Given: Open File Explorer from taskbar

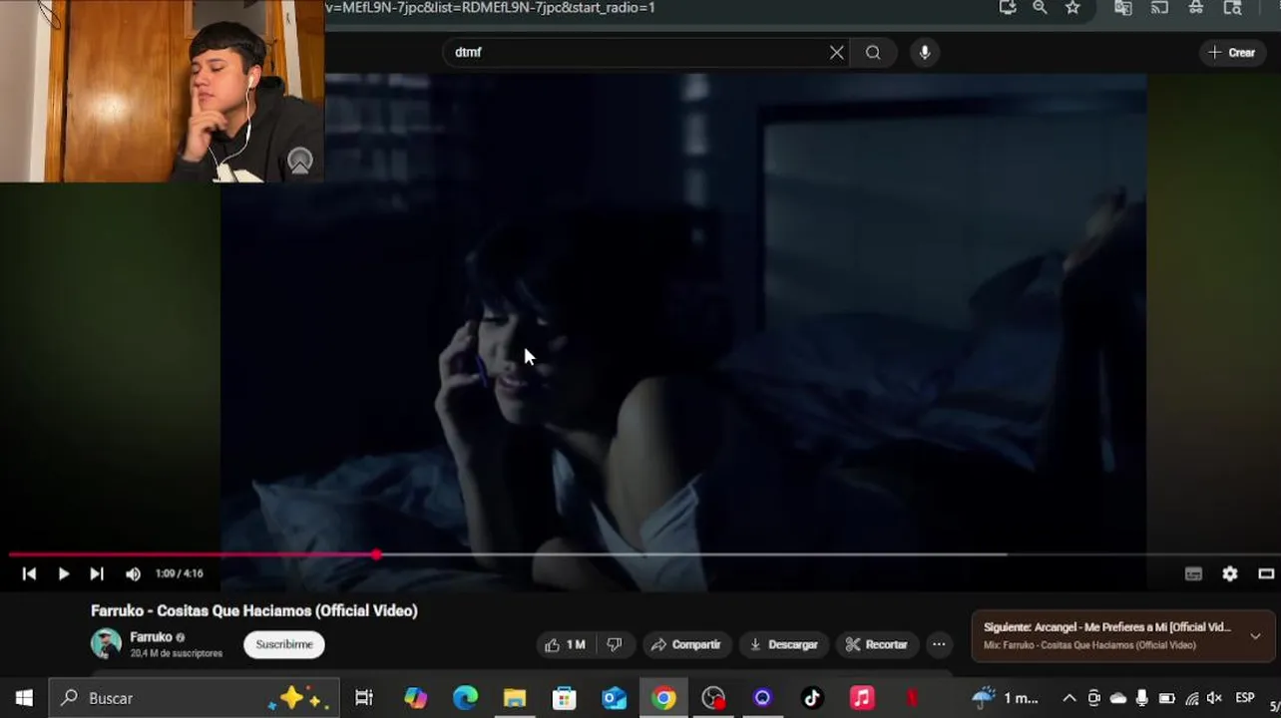Looking at the screenshot, I should coord(515,698).
